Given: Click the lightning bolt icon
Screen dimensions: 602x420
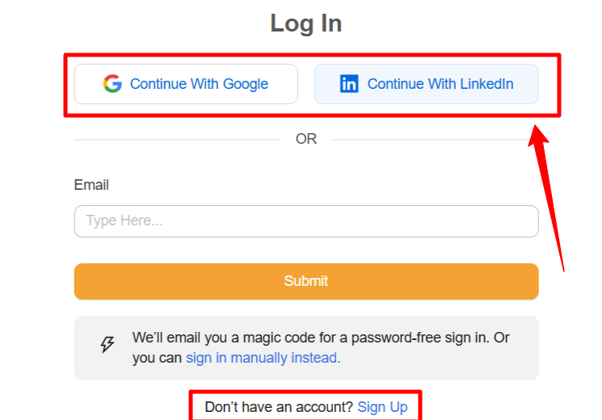Looking at the screenshot, I should pyautogui.click(x=107, y=345).
